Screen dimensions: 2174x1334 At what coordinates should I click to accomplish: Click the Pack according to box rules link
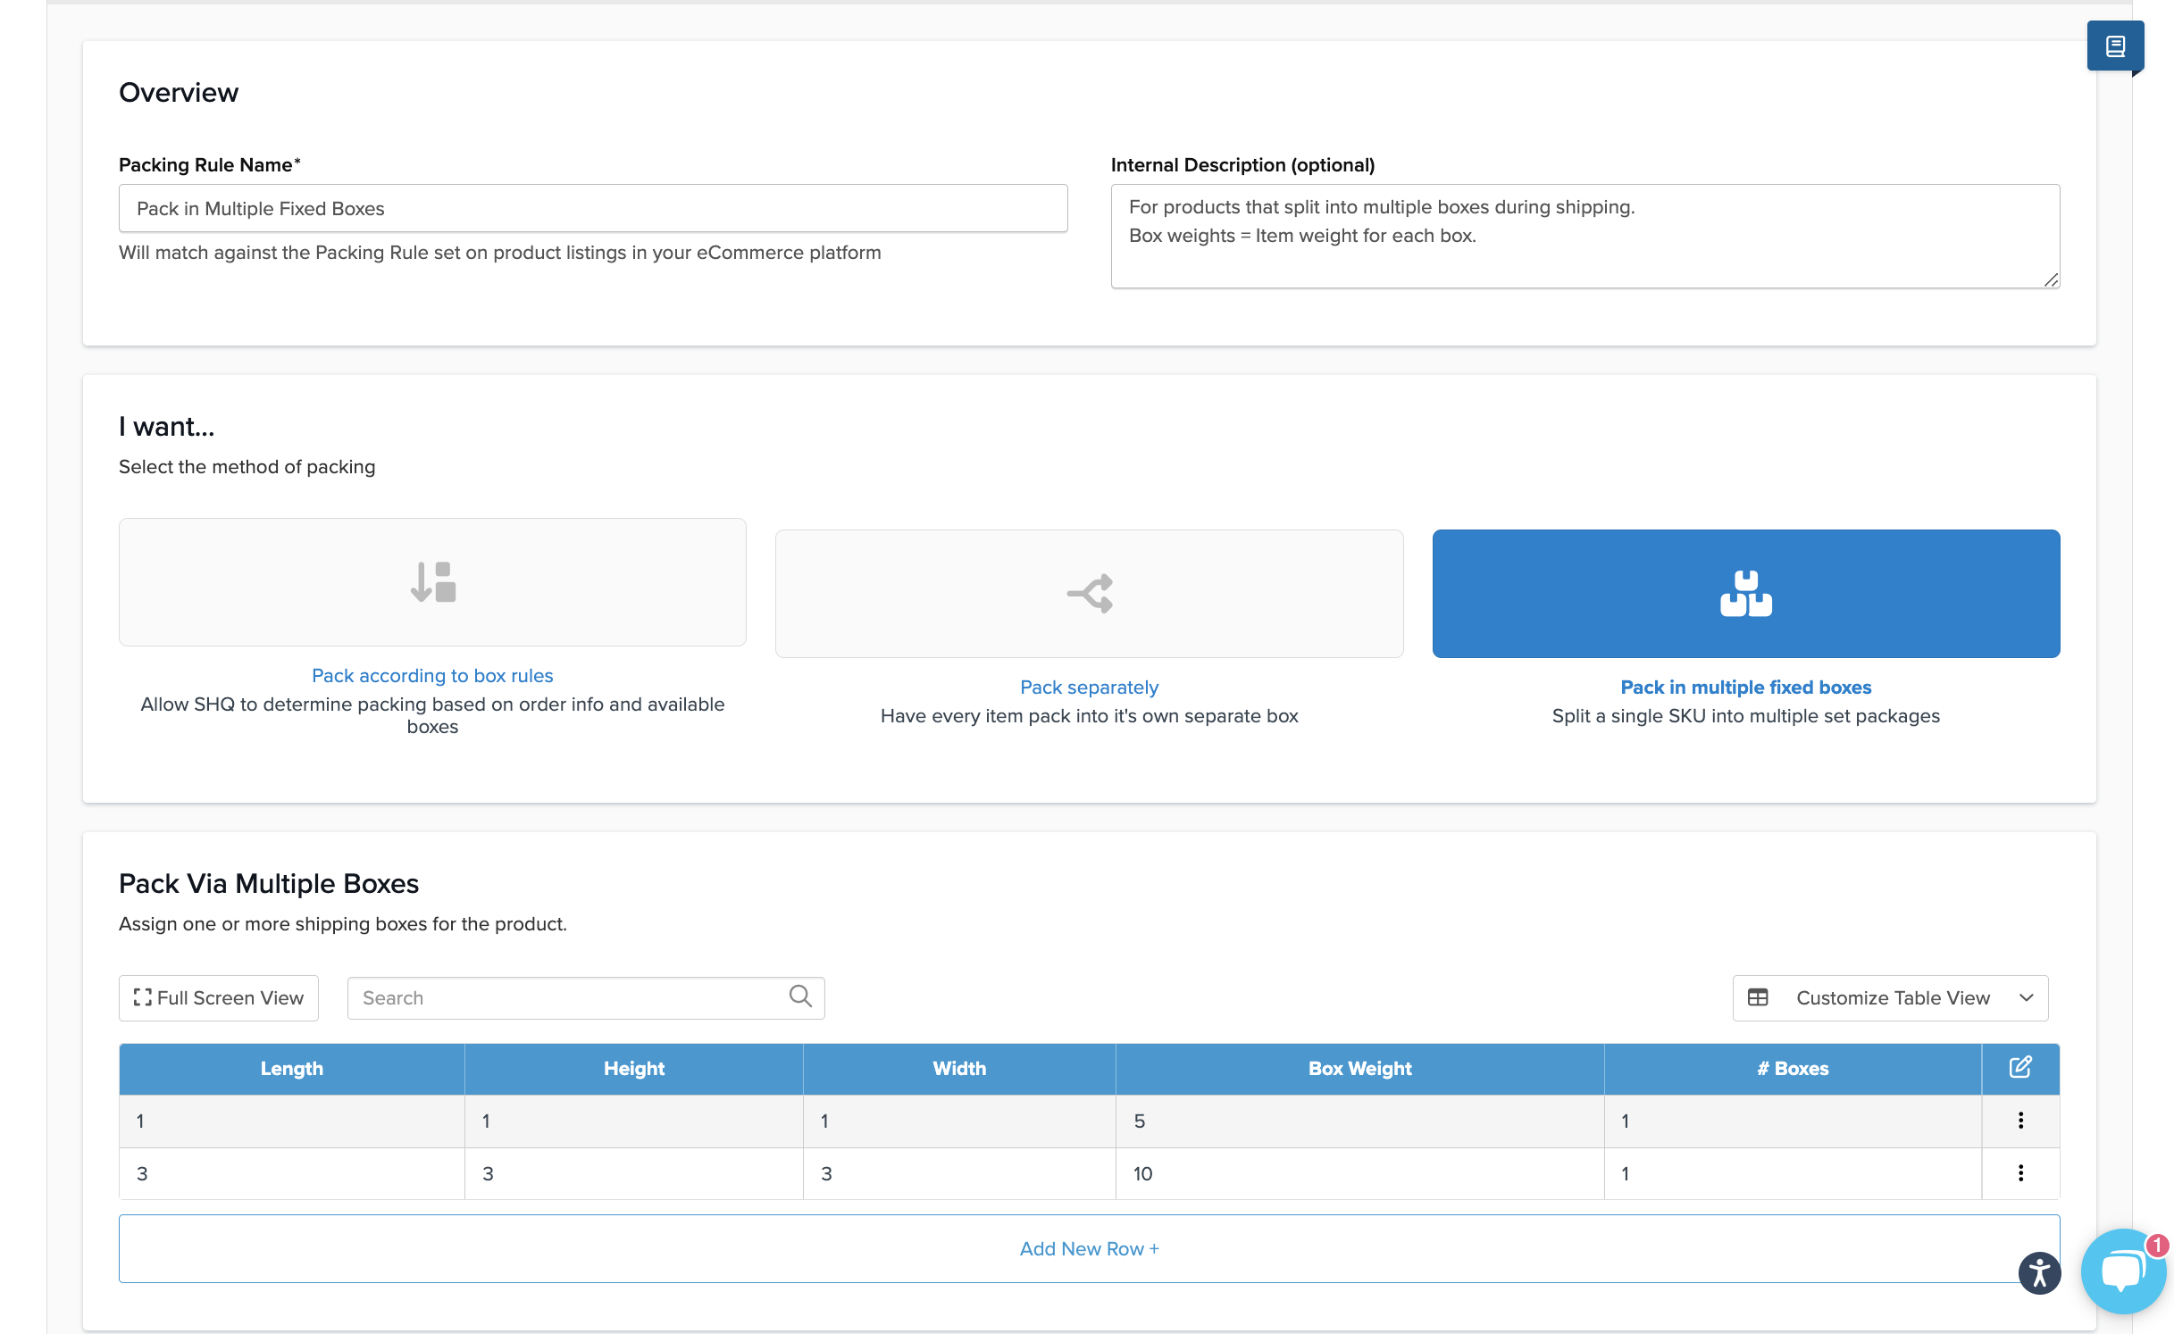pos(432,676)
